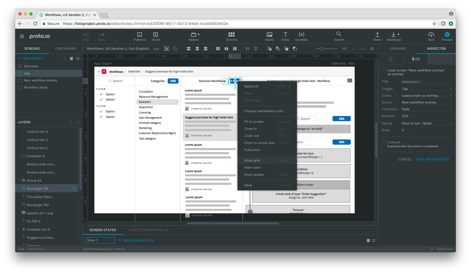
Task: Open the Assets library icon
Action: 270,34
